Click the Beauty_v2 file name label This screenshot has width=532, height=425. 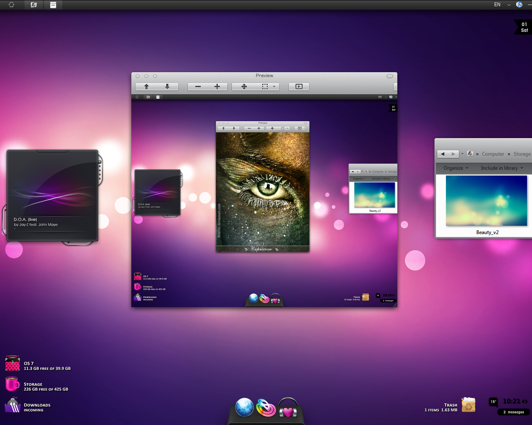(x=487, y=232)
